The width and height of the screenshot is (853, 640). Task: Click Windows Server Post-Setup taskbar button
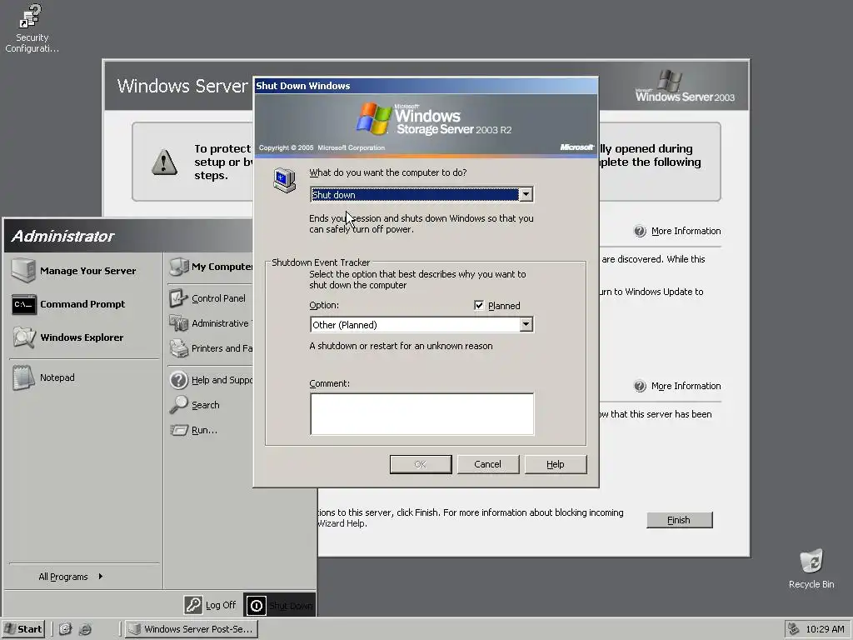pyautogui.click(x=191, y=629)
